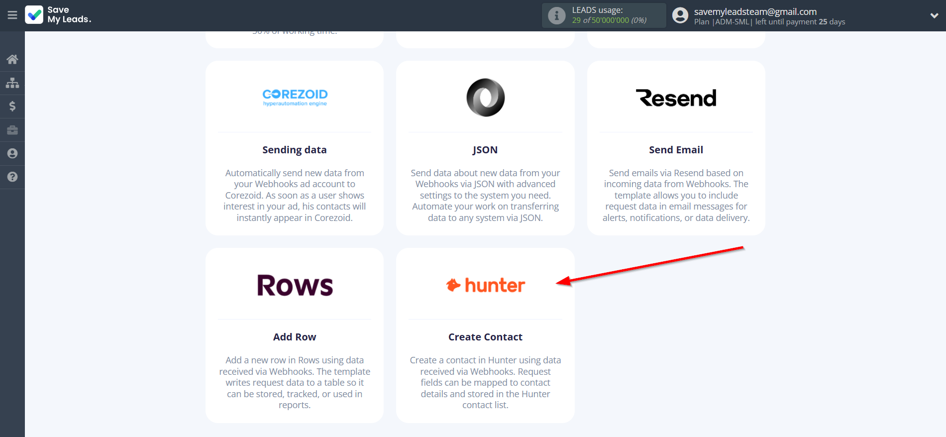Click the account avatar icon
The image size is (946, 437).
pyautogui.click(x=680, y=15)
